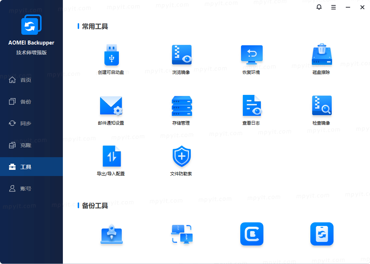This screenshot has height=264, width=370.
Task: Click the home icon beside 首页
Action: [12, 80]
